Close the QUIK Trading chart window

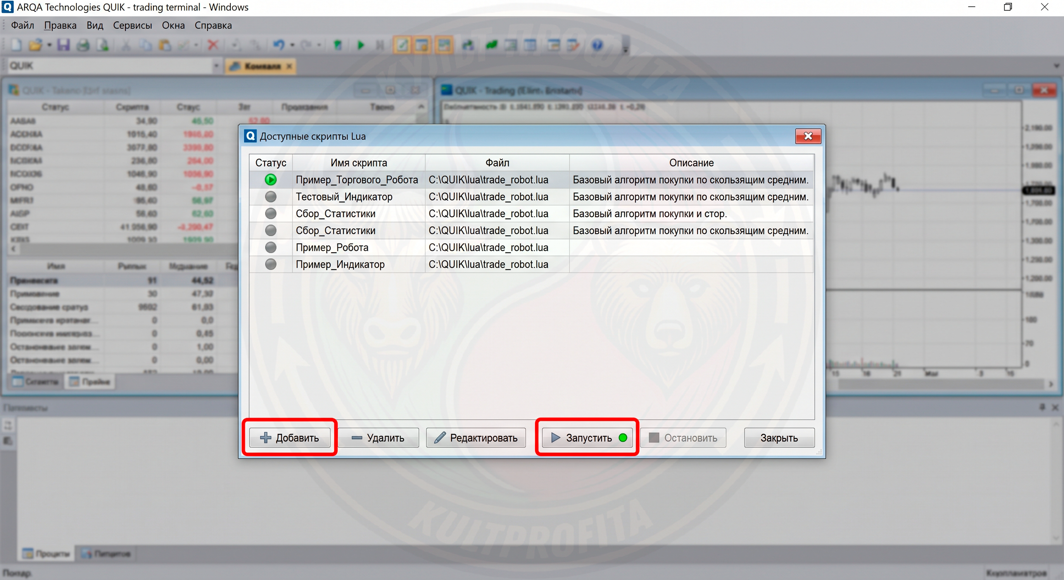1044,90
